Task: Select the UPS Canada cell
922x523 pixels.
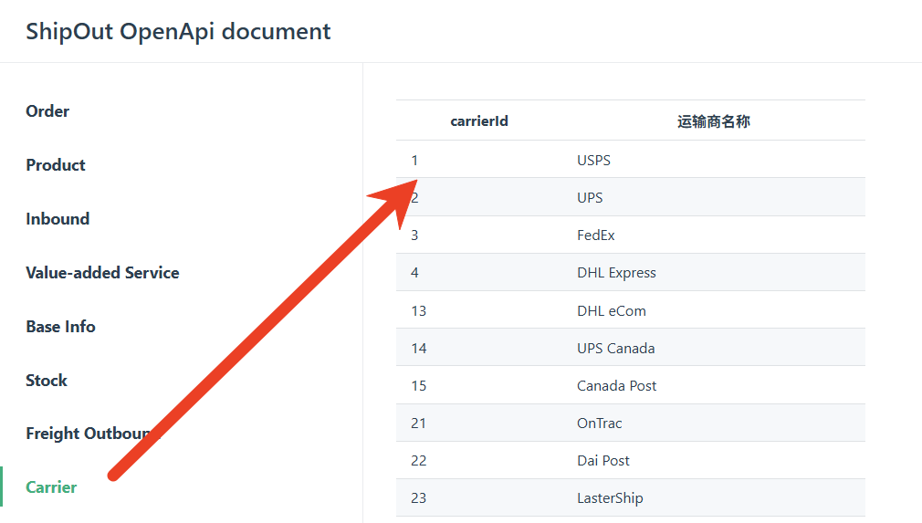Action: coord(615,349)
